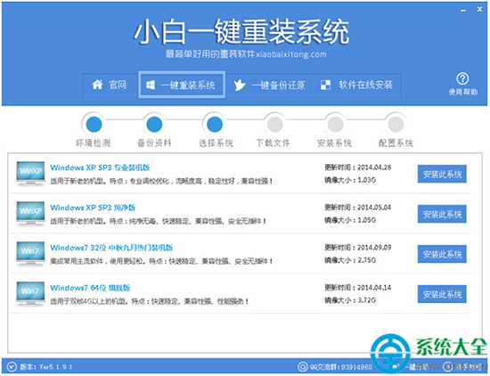Click WinXP monitor icon for 专业装机版
The height and width of the screenshot is (376, 490).
click(30, 174)
